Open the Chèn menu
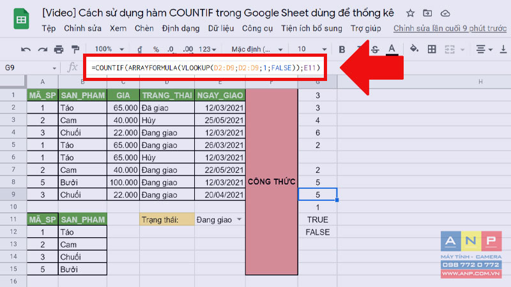This screenshot has width=511, height=287. point(144,29)
